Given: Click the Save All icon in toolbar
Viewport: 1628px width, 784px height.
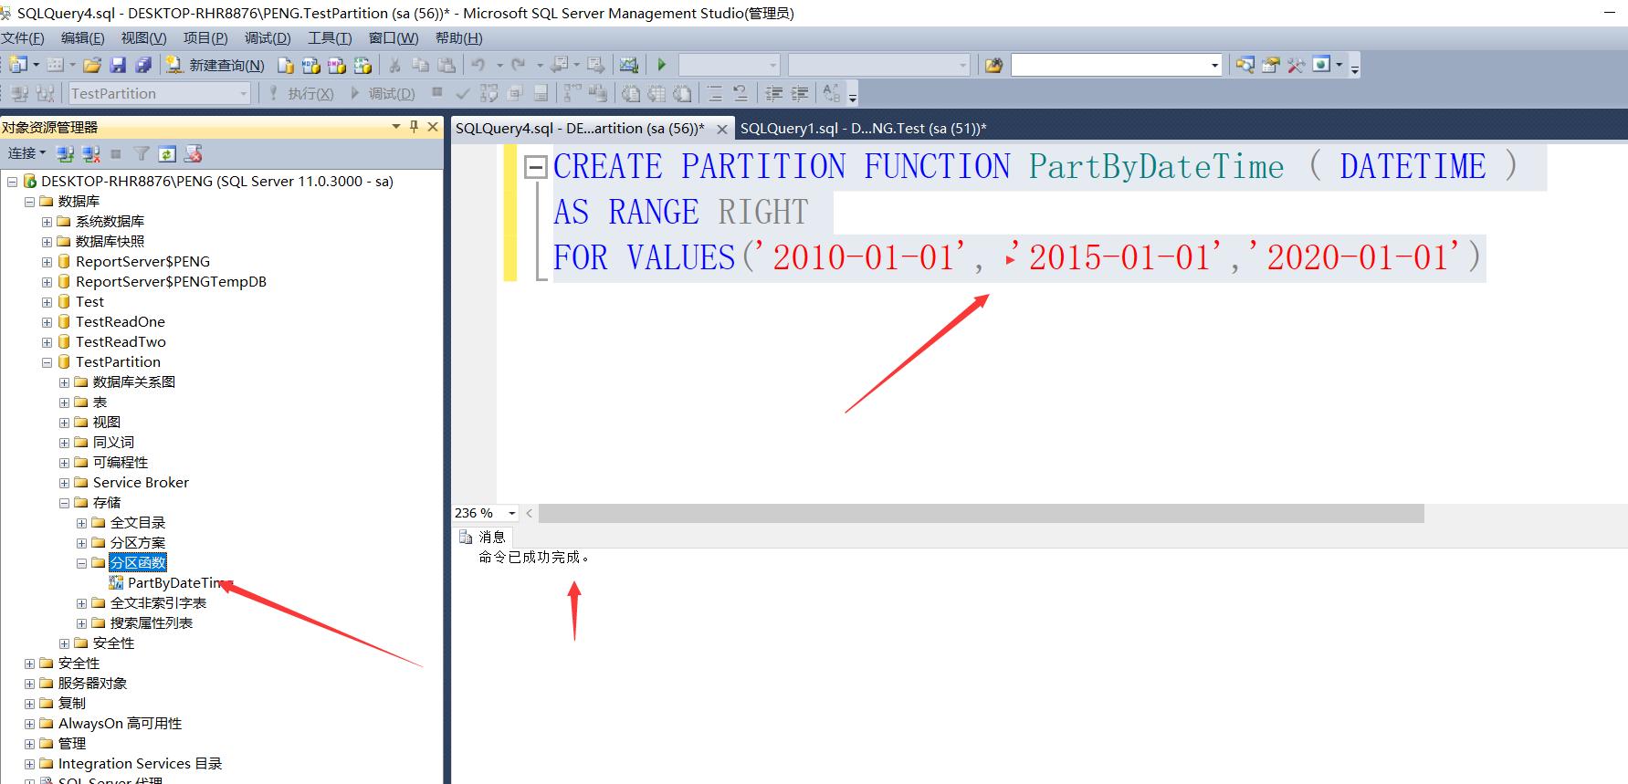Looking at the screenshot, I should click(143, 65).
